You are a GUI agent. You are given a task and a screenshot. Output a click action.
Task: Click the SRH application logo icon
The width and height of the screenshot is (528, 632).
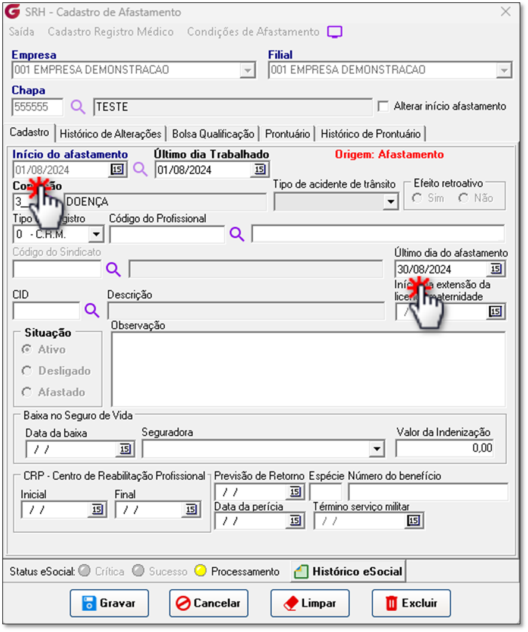(12, 11)
